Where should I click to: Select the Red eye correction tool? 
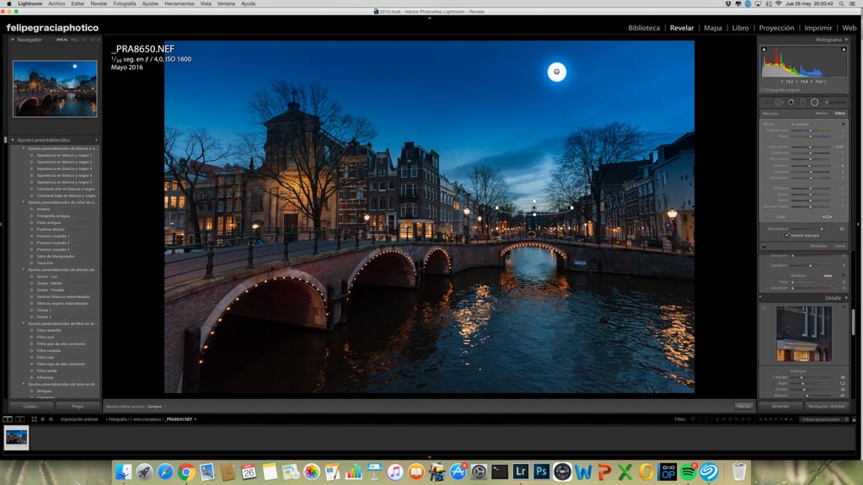point(791,102)
